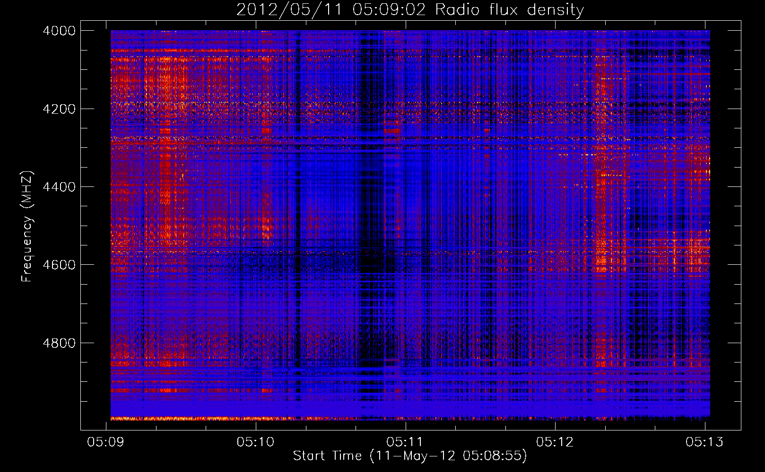Click the 4000 frequency axis label

pyautogui.click(x=59, y=31)
